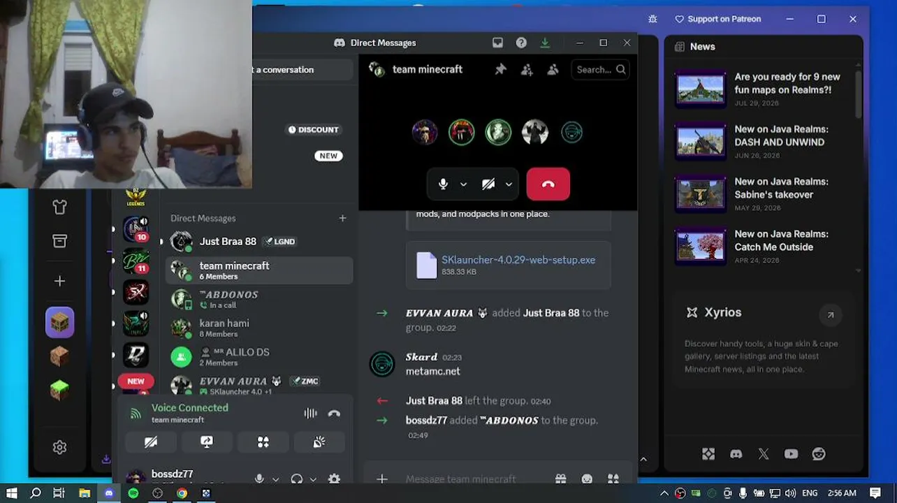
Task: Open launcher Discord link in footer
Action: click(736, 454)
